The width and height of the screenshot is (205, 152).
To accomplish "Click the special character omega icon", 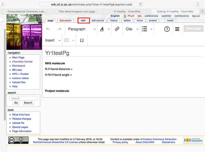I will click(x=82, y=40).
